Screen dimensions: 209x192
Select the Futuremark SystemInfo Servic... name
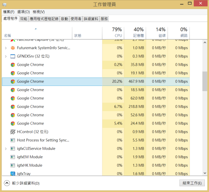pos(44,48)
